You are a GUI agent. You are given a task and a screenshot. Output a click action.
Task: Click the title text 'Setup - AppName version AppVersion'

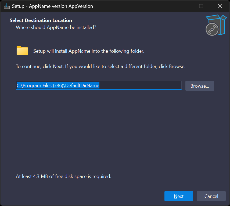(x=52, y=6)
